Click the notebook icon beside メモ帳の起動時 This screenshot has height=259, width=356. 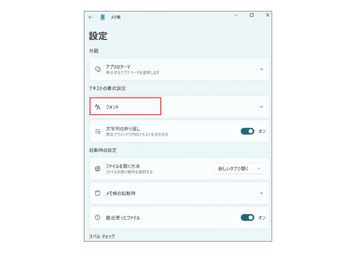(x=98, y=193)
